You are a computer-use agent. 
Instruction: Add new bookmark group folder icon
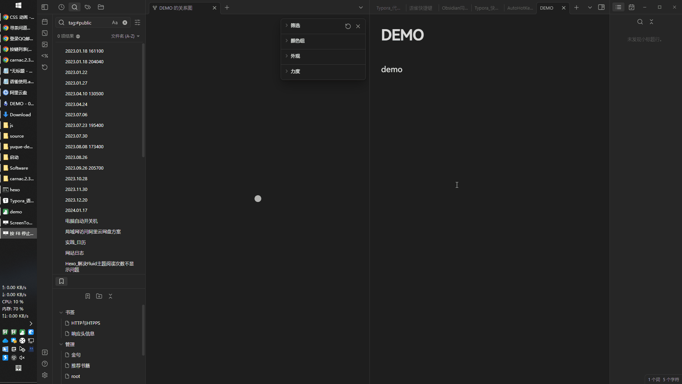click(x=99, y=296)
